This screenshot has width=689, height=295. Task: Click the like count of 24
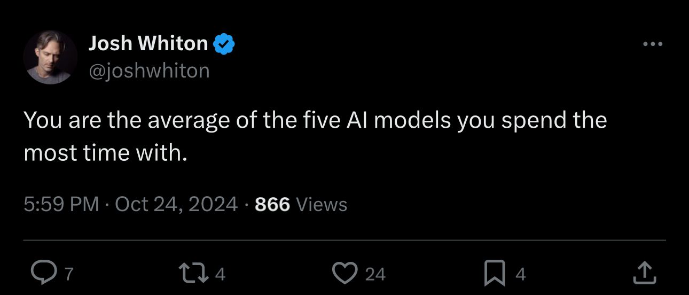click(x=375, y=274)
